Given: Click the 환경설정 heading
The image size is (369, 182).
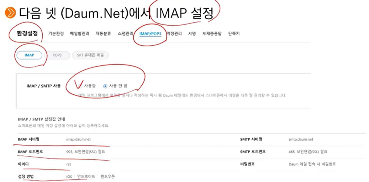Looking at the screenshot, I should [x=27, y=33].
